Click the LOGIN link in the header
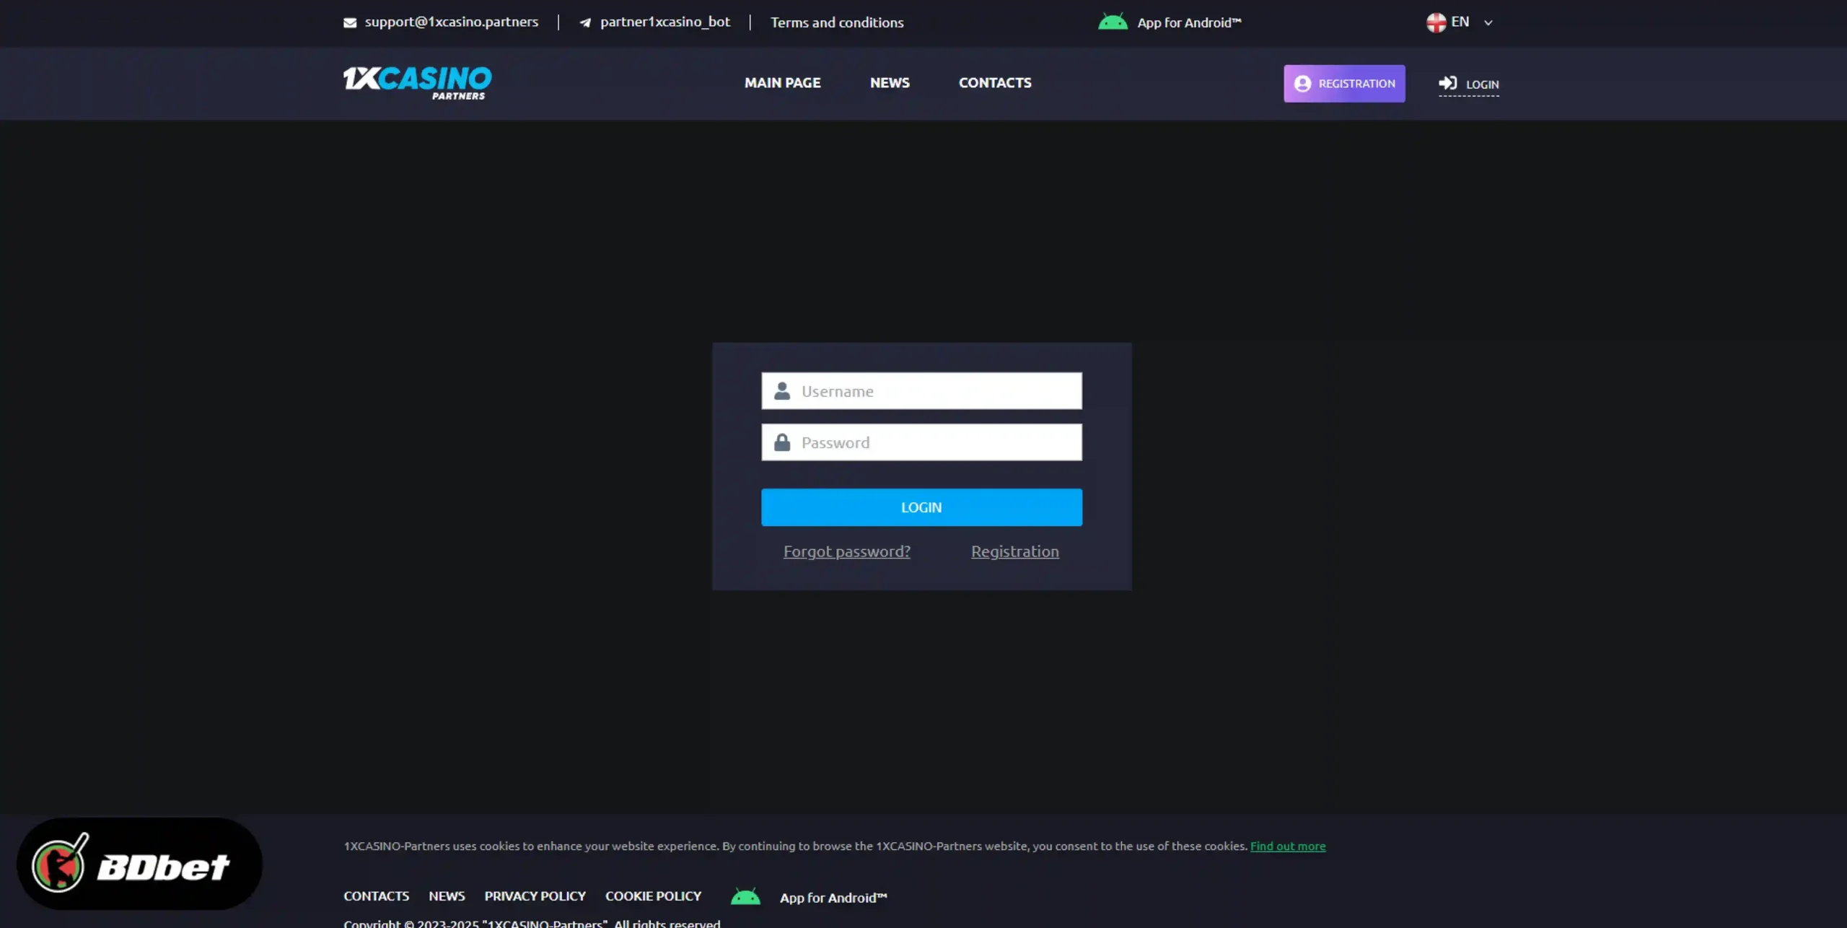The height and width of the screenshot is (928, 1847). [1468, 84]
